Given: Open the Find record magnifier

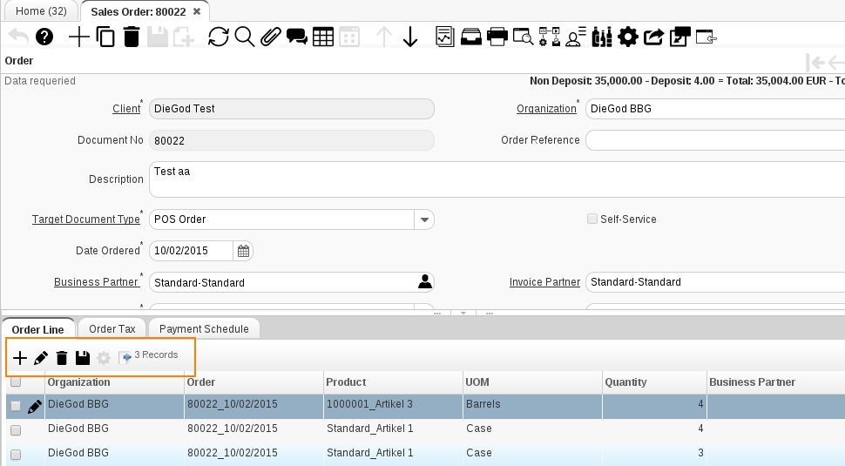Looking at the screenshot, I should click(x=245, y=37).
